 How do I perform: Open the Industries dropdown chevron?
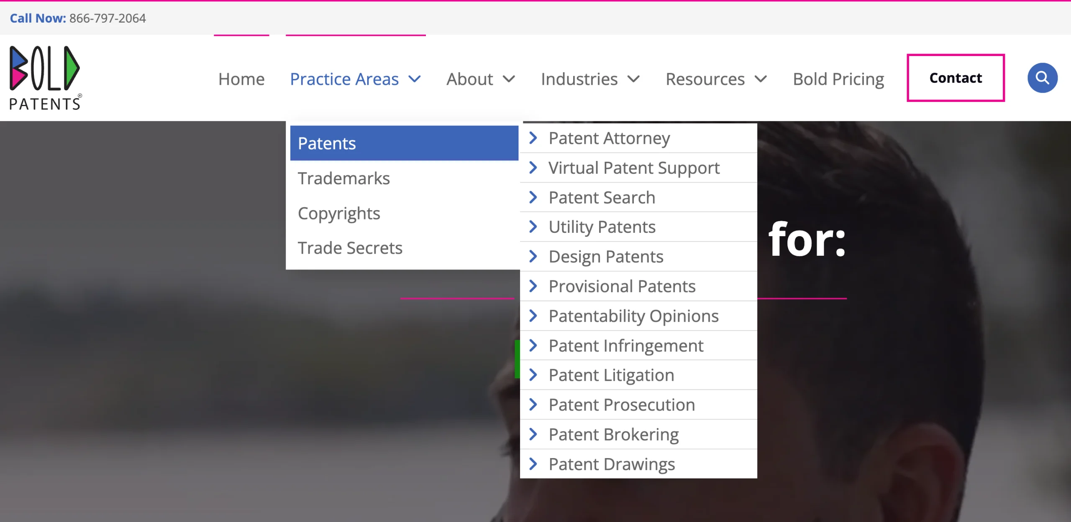pos(634,79)
